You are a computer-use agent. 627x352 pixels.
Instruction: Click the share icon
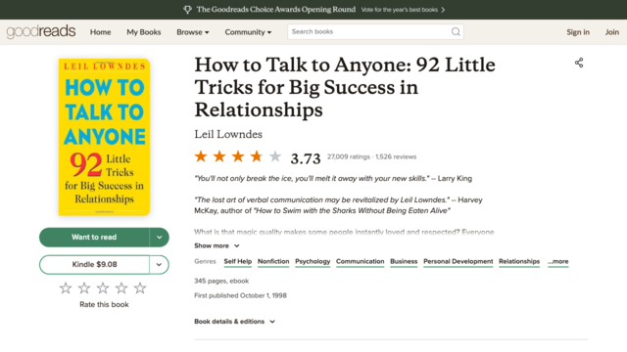pos(579,63)
